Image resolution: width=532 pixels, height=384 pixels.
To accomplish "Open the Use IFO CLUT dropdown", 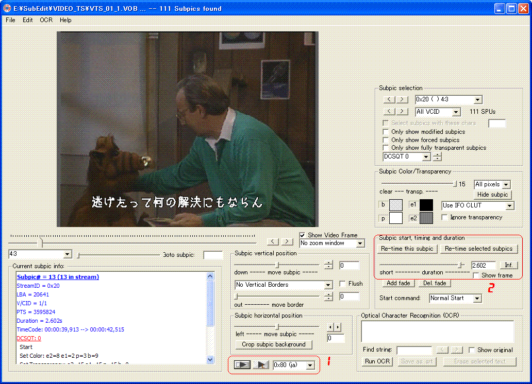I will 510,206.
